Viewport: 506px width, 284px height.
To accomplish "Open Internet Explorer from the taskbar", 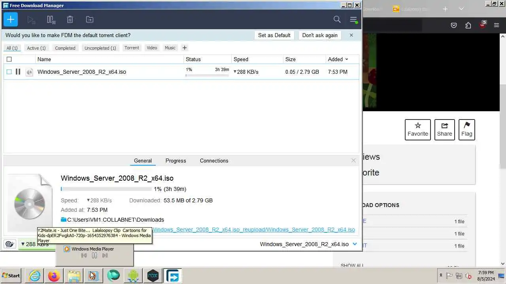I will point(35,276).
